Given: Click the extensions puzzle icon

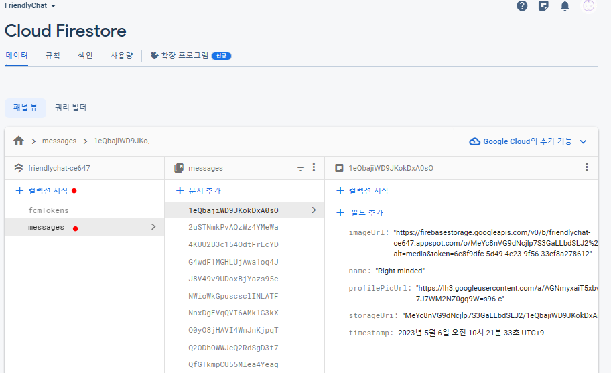Looking at the screenshot, I should 154,56.
